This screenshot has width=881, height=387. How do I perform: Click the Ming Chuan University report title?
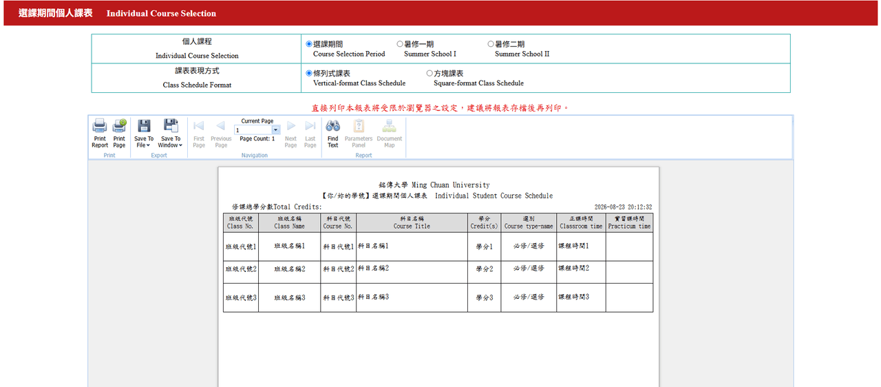pyautogui.click(x=434, y=185)
